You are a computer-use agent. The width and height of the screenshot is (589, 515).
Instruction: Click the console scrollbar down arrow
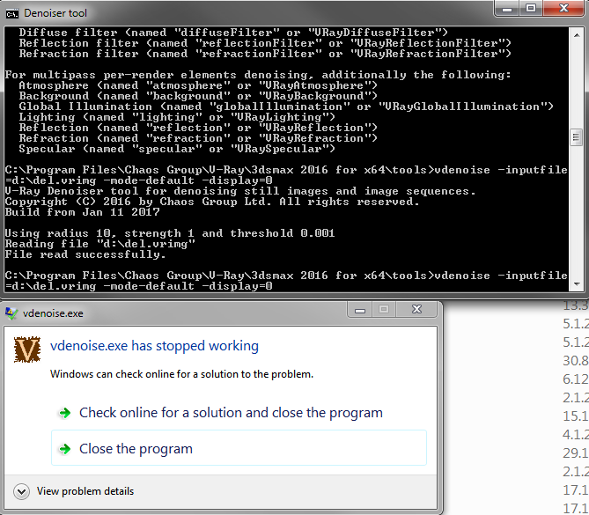[576, 284]
